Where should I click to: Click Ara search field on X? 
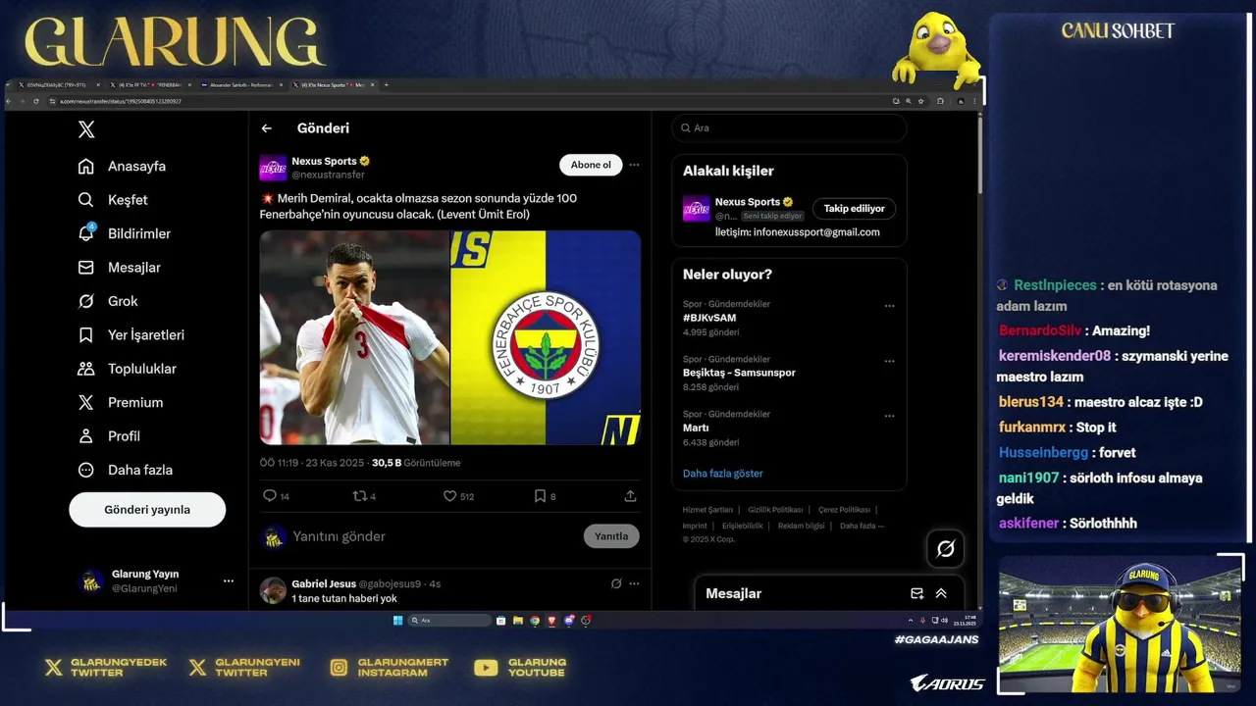(x=789, y=128)
